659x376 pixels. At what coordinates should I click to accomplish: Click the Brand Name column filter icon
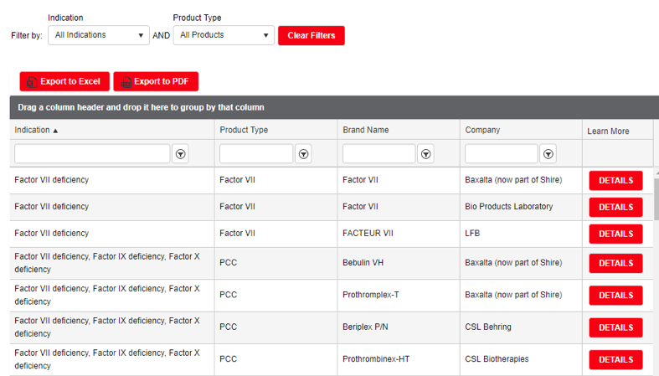click(426, 154)
